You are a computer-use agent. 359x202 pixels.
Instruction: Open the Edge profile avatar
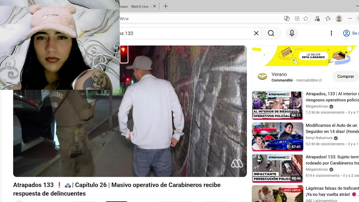[x=339, y=19]
